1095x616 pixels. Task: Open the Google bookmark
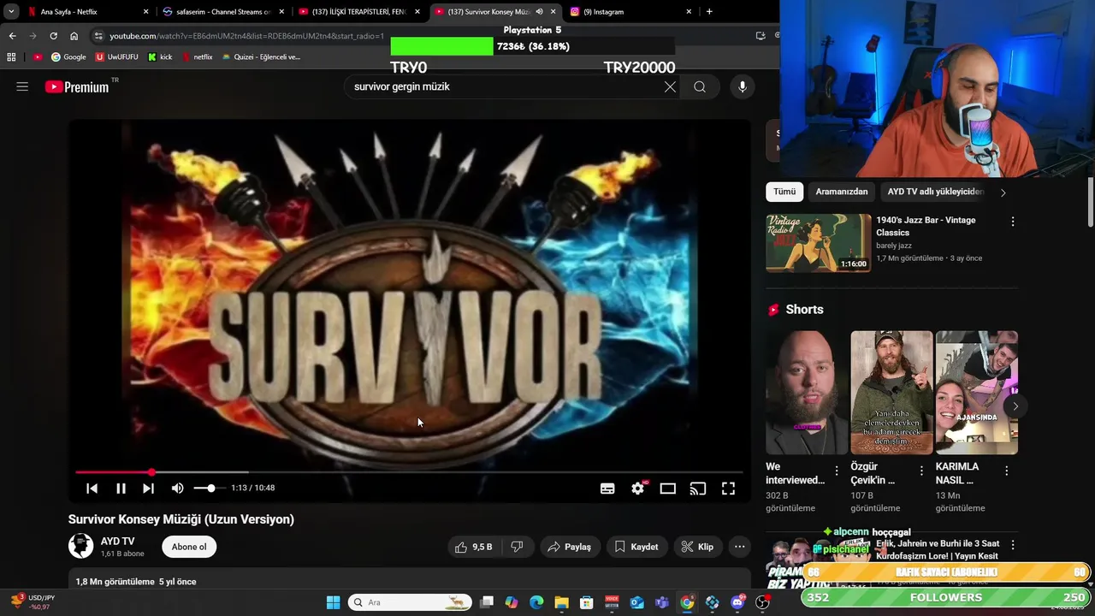pos(68,57)
